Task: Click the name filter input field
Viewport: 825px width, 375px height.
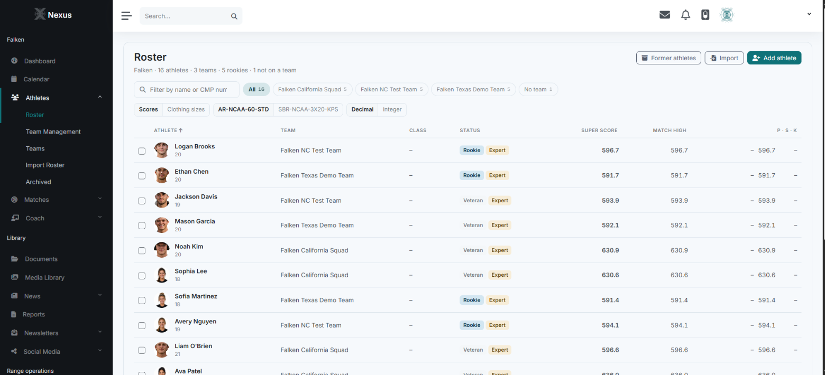Action: click(x=187, y=90)
